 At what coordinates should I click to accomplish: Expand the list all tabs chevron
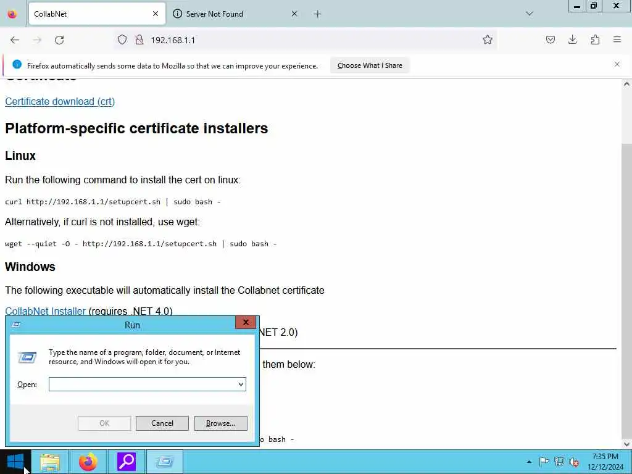[530, 14]
